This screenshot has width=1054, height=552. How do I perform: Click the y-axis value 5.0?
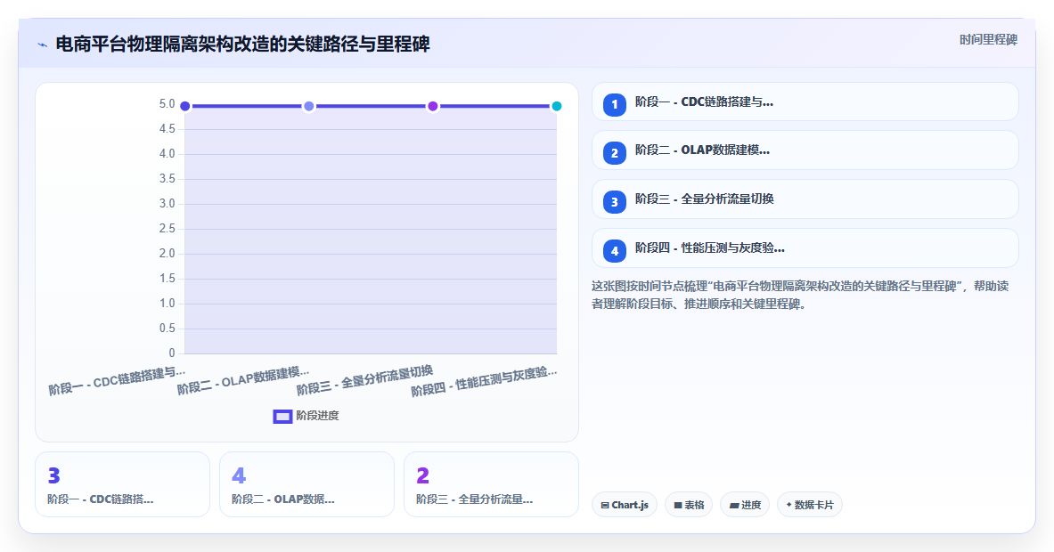[167, 104]
